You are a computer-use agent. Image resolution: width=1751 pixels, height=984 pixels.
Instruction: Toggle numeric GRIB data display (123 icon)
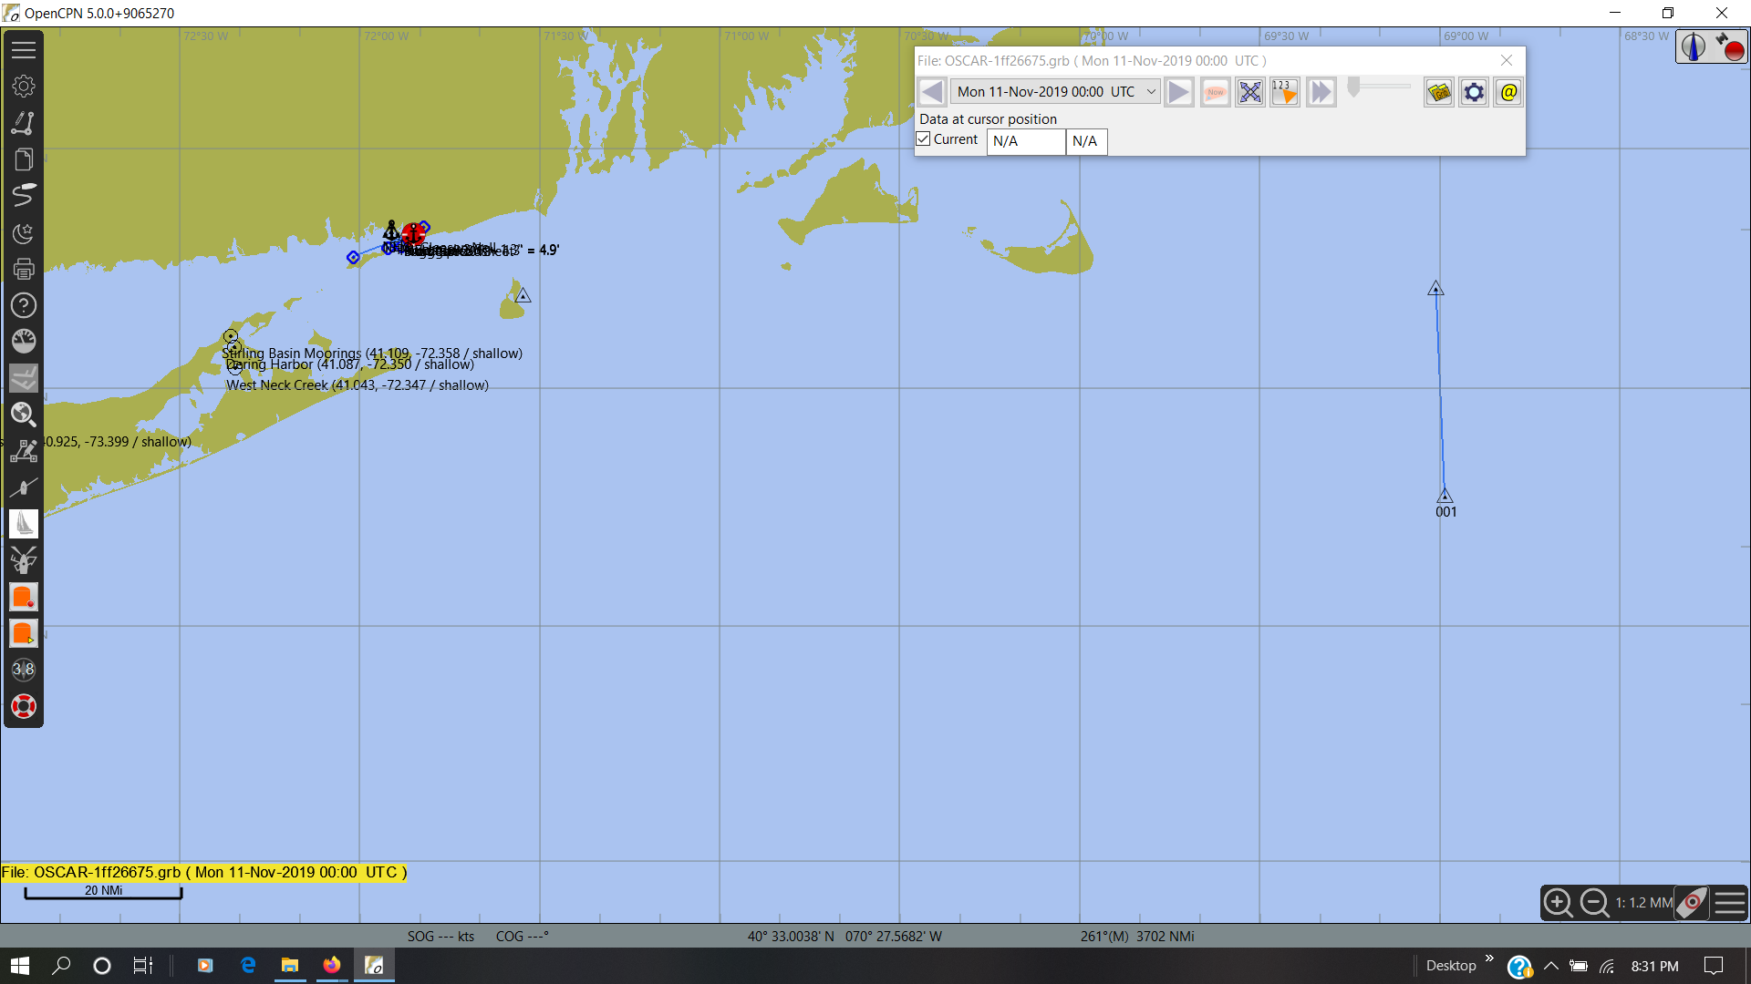[1285, 92]
